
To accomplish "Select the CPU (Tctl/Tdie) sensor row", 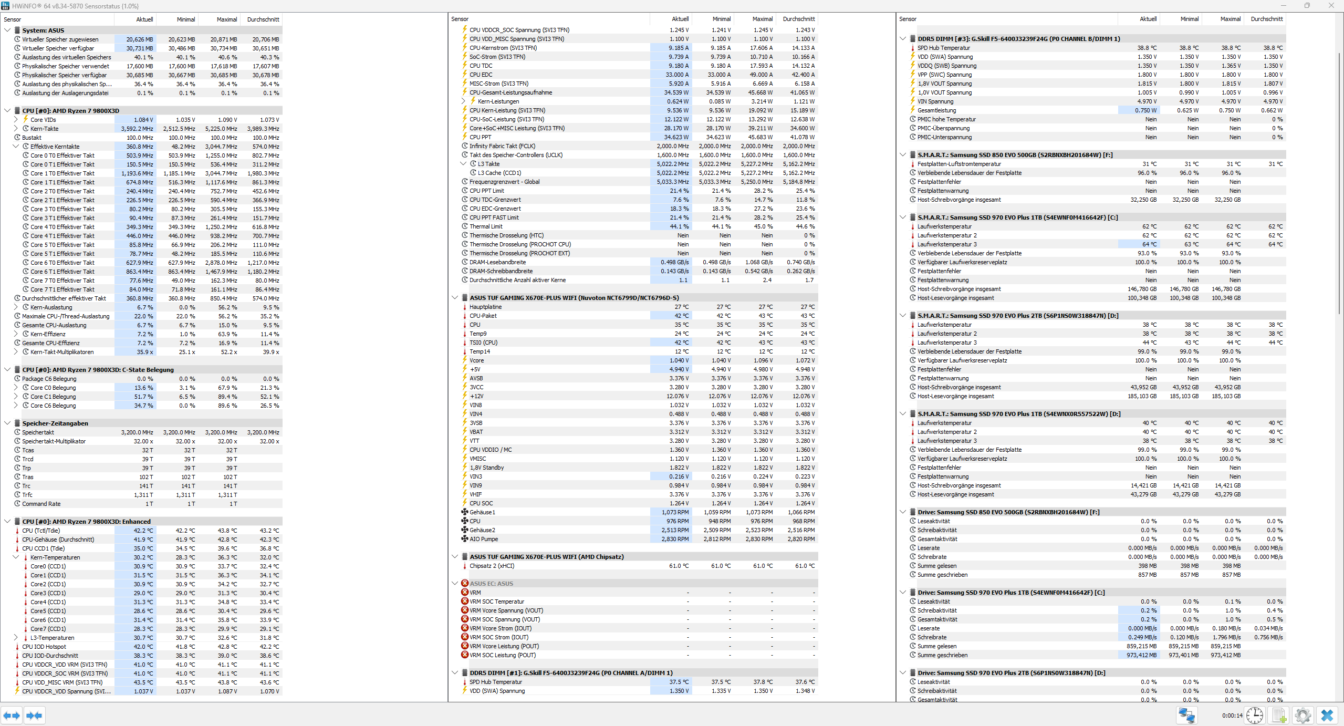I will (x=41, y=531).
